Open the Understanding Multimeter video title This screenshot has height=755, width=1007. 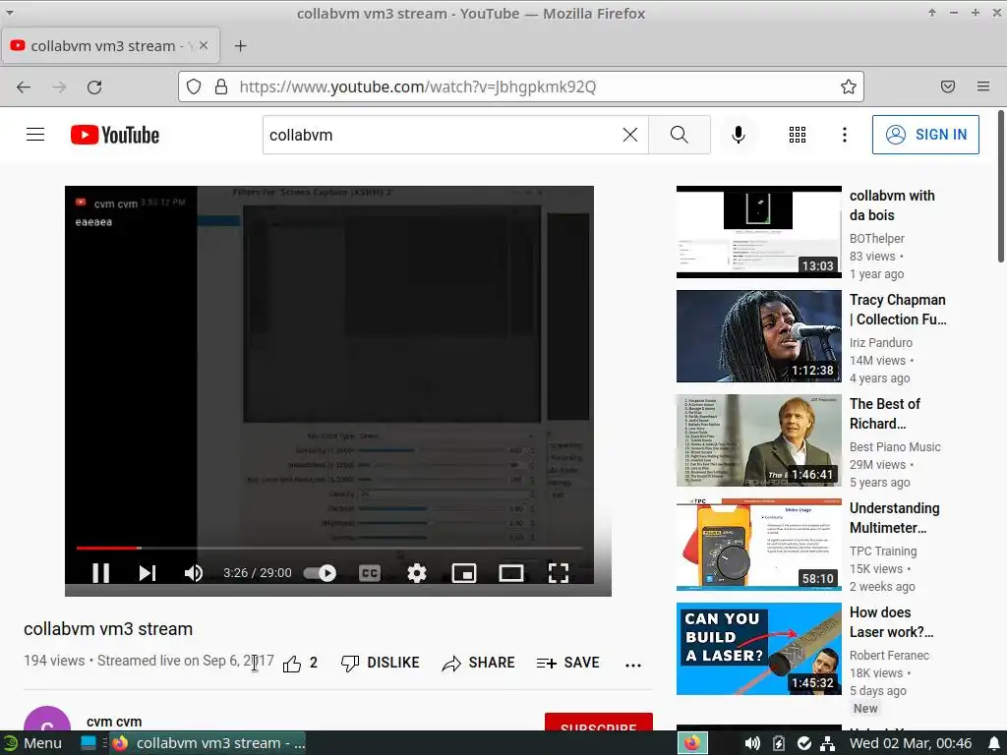[x=894, y=517]
